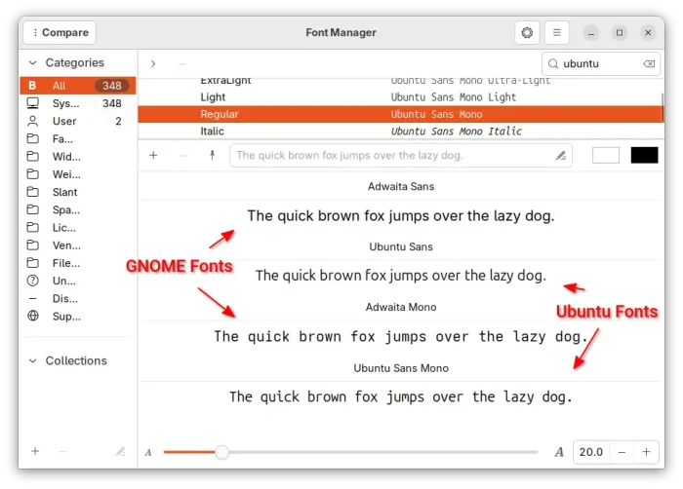Image resolution: width=683 pixels, height=489 pixels.
Task: Select the Light font style row
Action: pyautogui.click(x=401, y=97)
